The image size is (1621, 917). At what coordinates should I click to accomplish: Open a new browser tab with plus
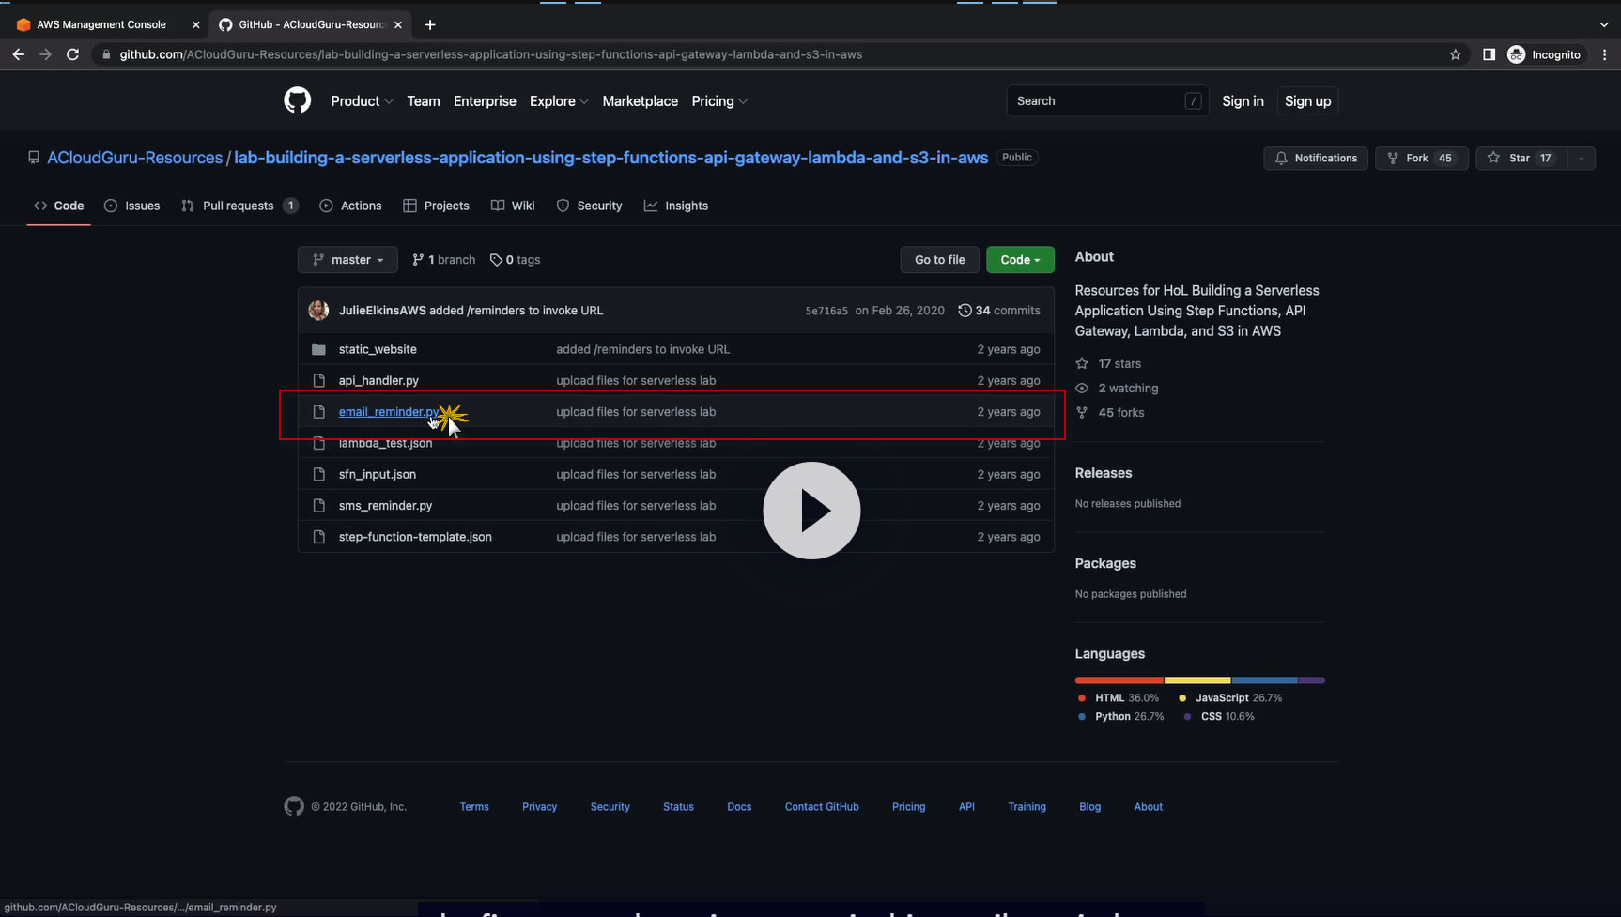pos(430,24)
